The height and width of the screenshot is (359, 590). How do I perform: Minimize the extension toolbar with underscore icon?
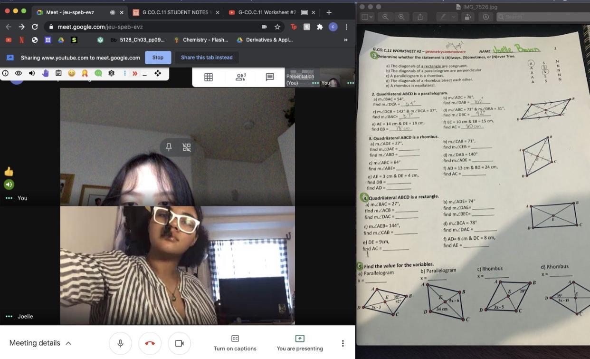tap(144, 74)
